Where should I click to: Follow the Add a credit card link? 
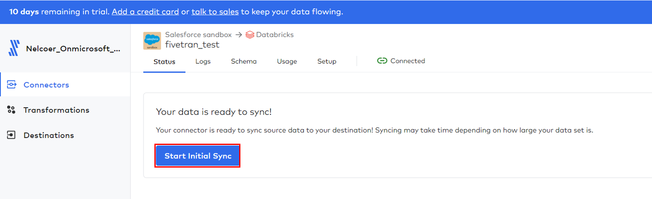click(x=145, y=12)
